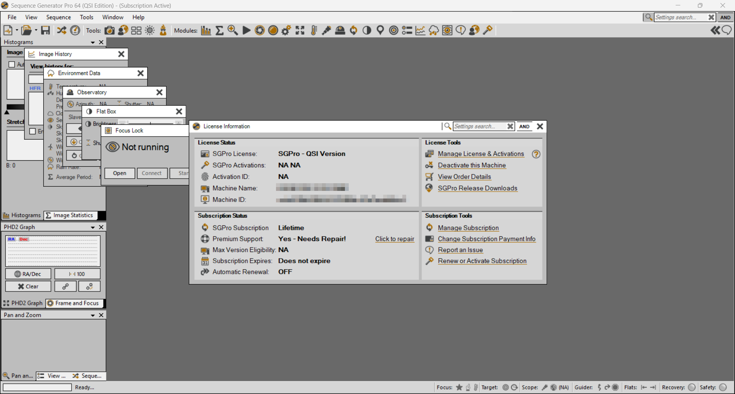Click the Connect button in Focus Lock
Image resolution: width=735 pixels, height=394 pixels.
152,173
